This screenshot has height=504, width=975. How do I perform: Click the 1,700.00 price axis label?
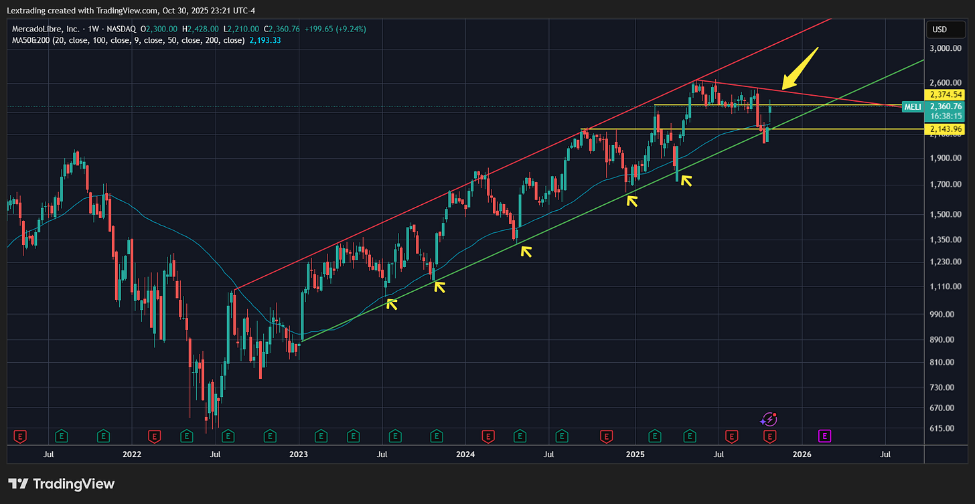click(946, 185)
